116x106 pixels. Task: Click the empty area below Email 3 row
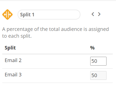point(57,94)
